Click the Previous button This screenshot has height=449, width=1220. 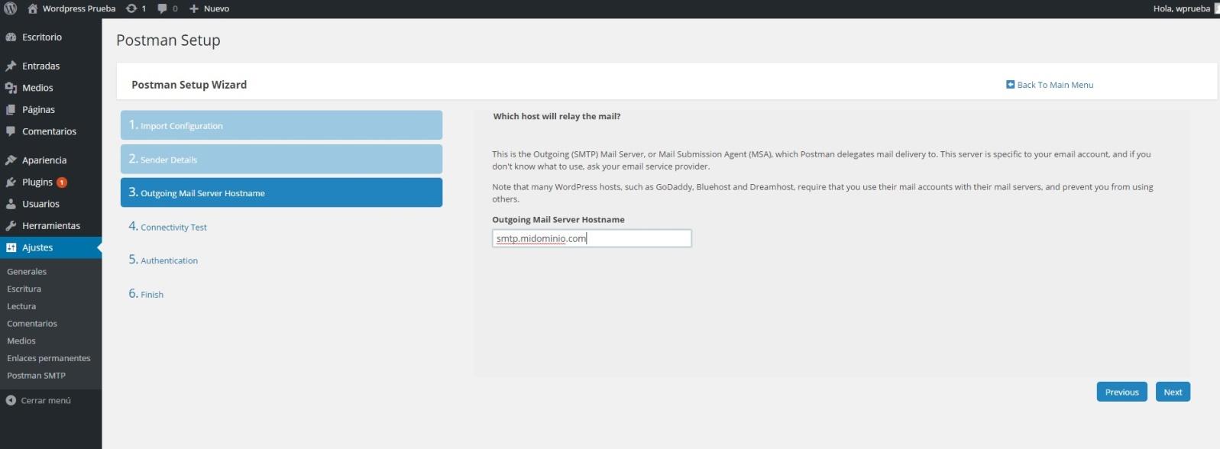tap(1121, 392)
